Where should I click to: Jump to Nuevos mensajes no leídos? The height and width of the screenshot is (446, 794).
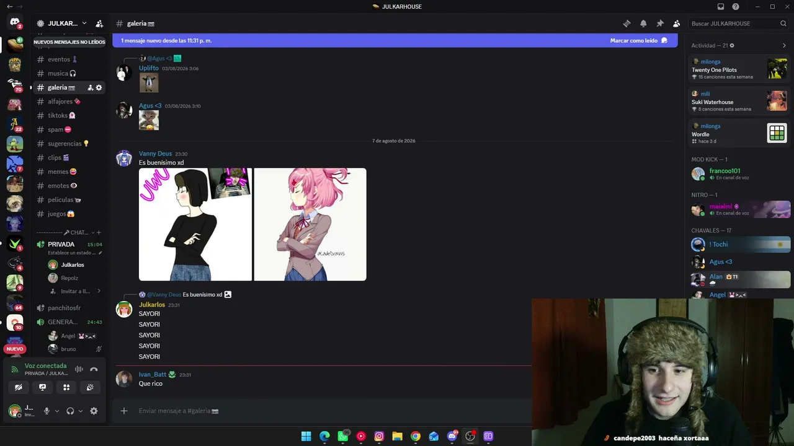pos(69,42)
